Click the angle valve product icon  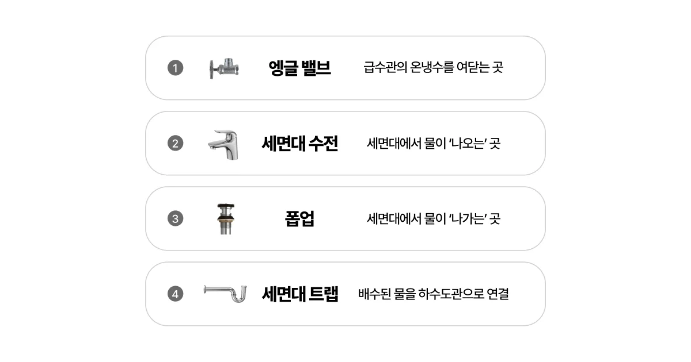coord(222,68)
